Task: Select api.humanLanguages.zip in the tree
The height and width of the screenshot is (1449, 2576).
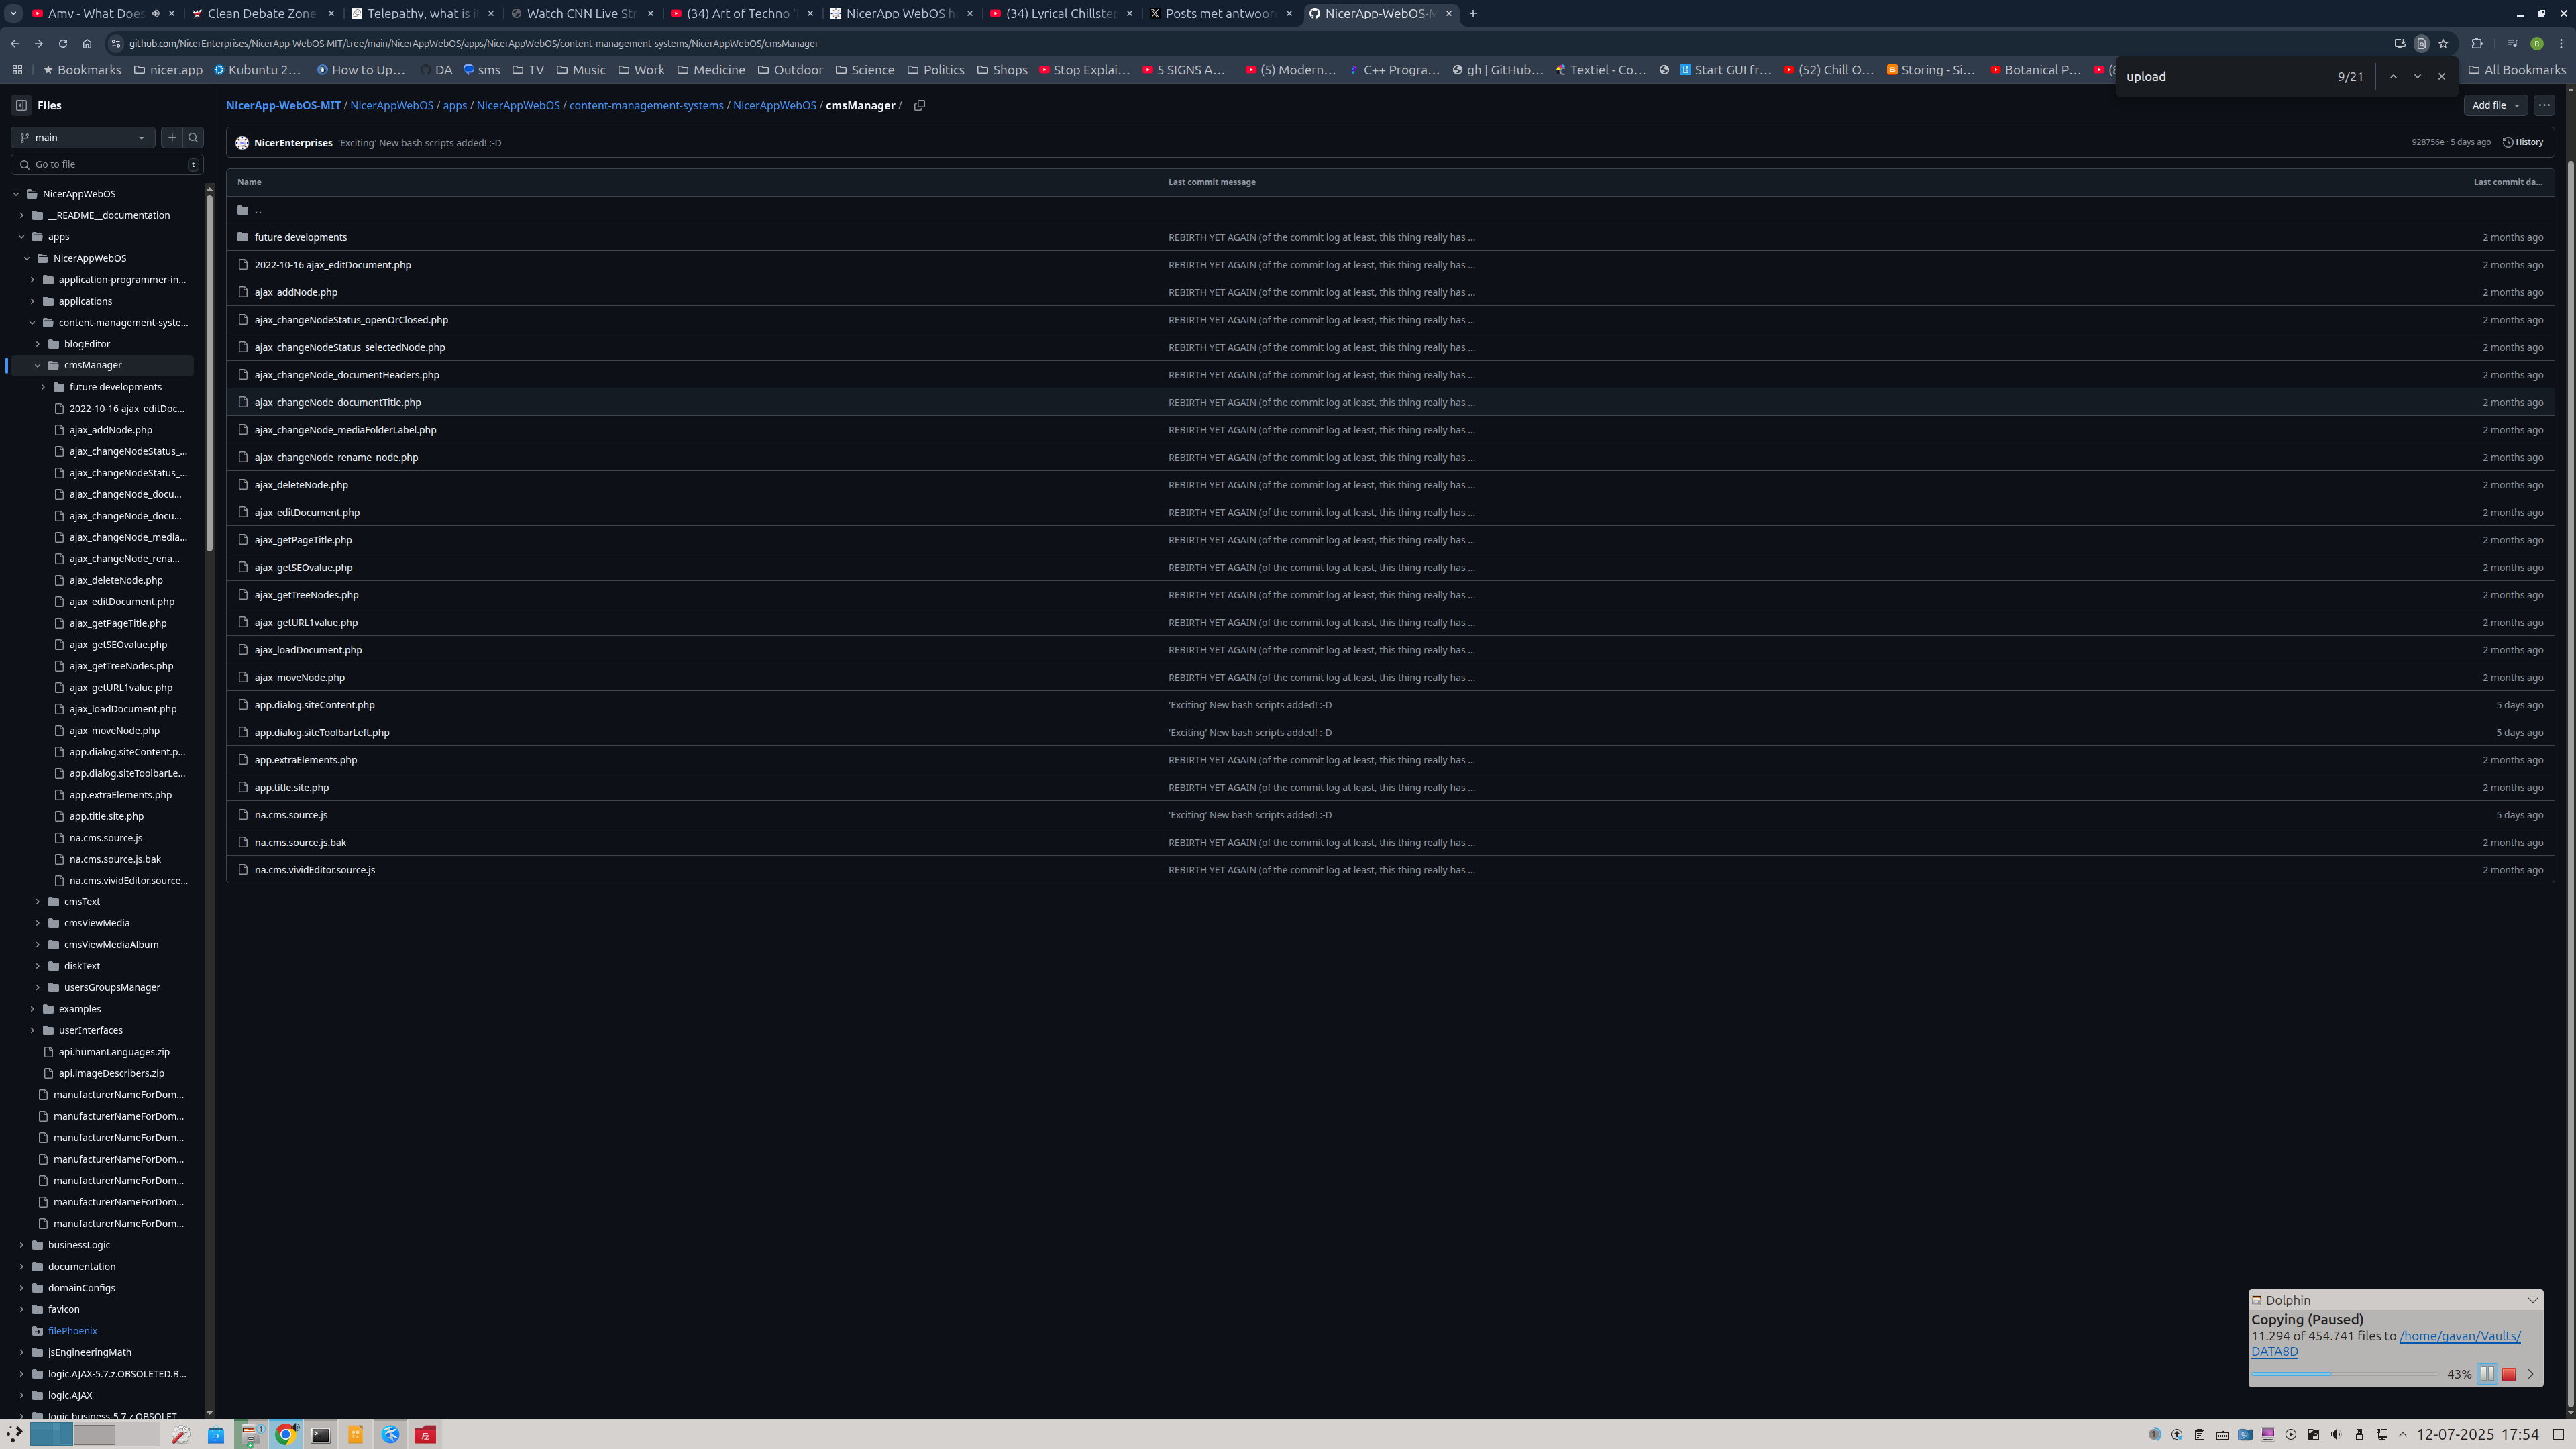Action: coord(114,1053)
